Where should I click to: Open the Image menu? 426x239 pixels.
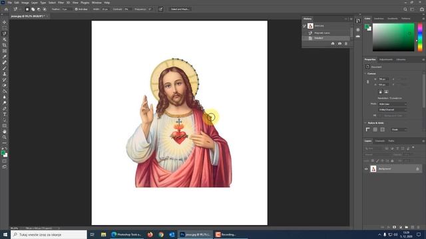25,3
